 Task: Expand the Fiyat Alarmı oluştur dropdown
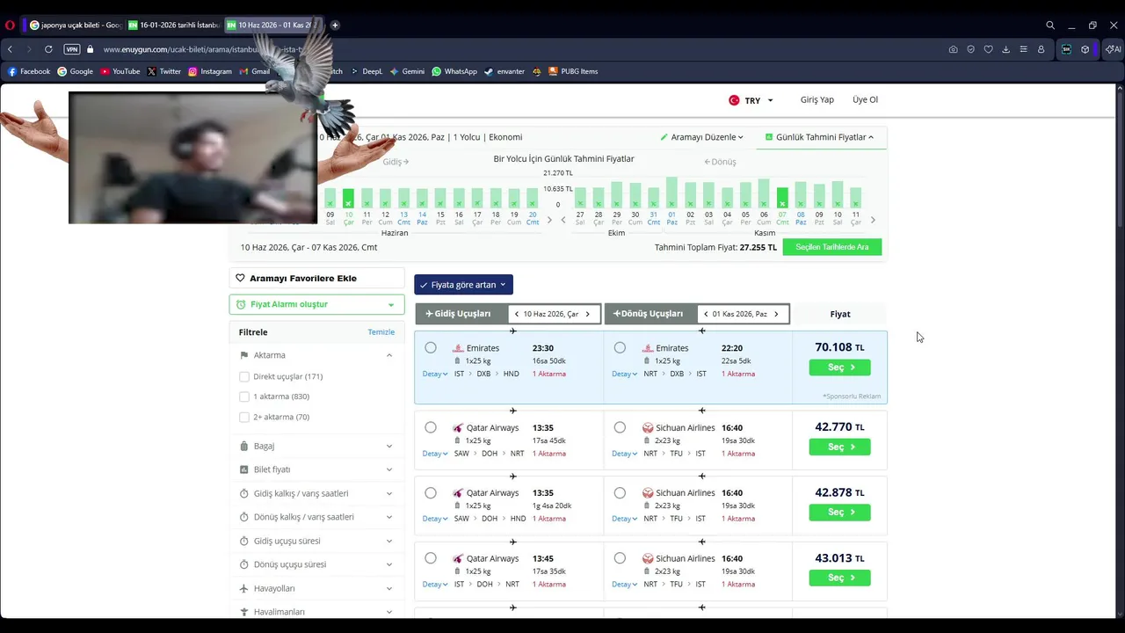[317, 304]
